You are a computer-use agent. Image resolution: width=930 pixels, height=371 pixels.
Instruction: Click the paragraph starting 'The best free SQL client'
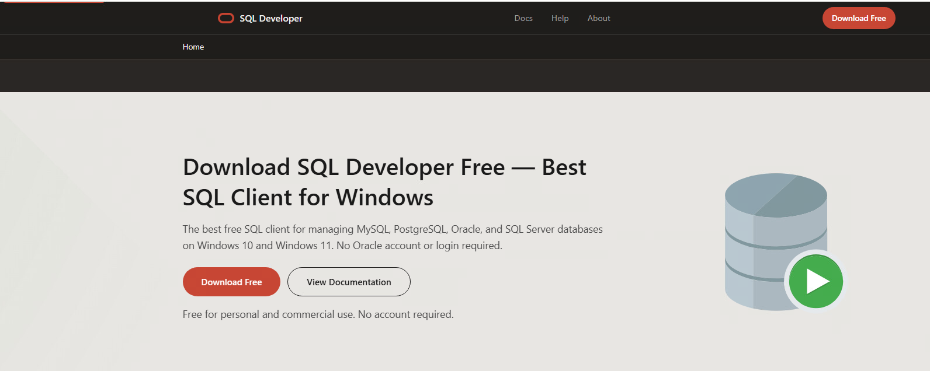click(x=393, y=237)
